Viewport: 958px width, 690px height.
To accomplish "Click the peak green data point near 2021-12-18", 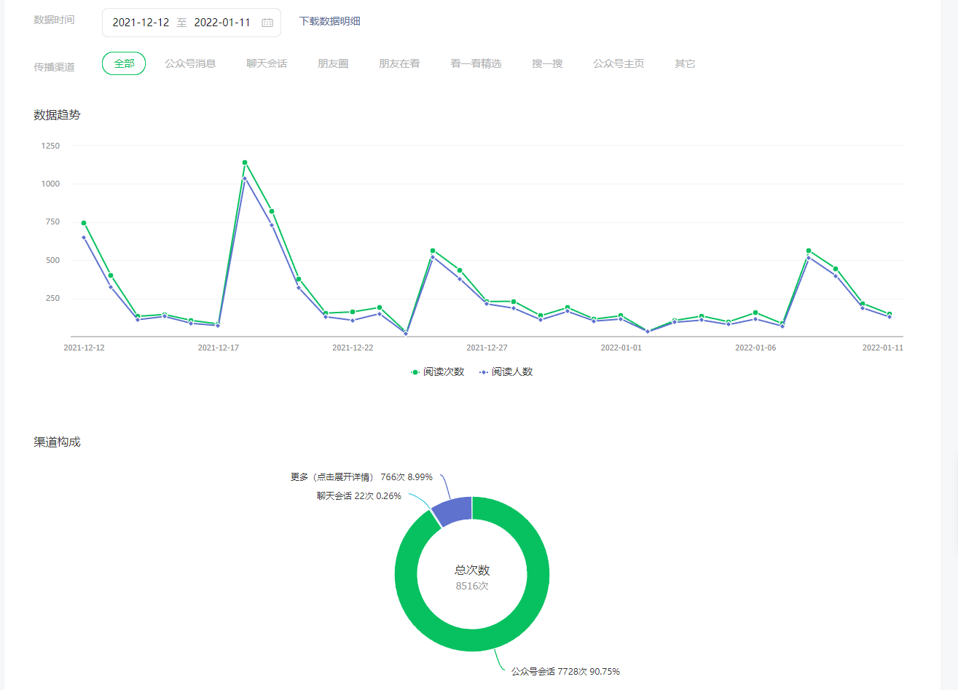I will coord(245,162).
